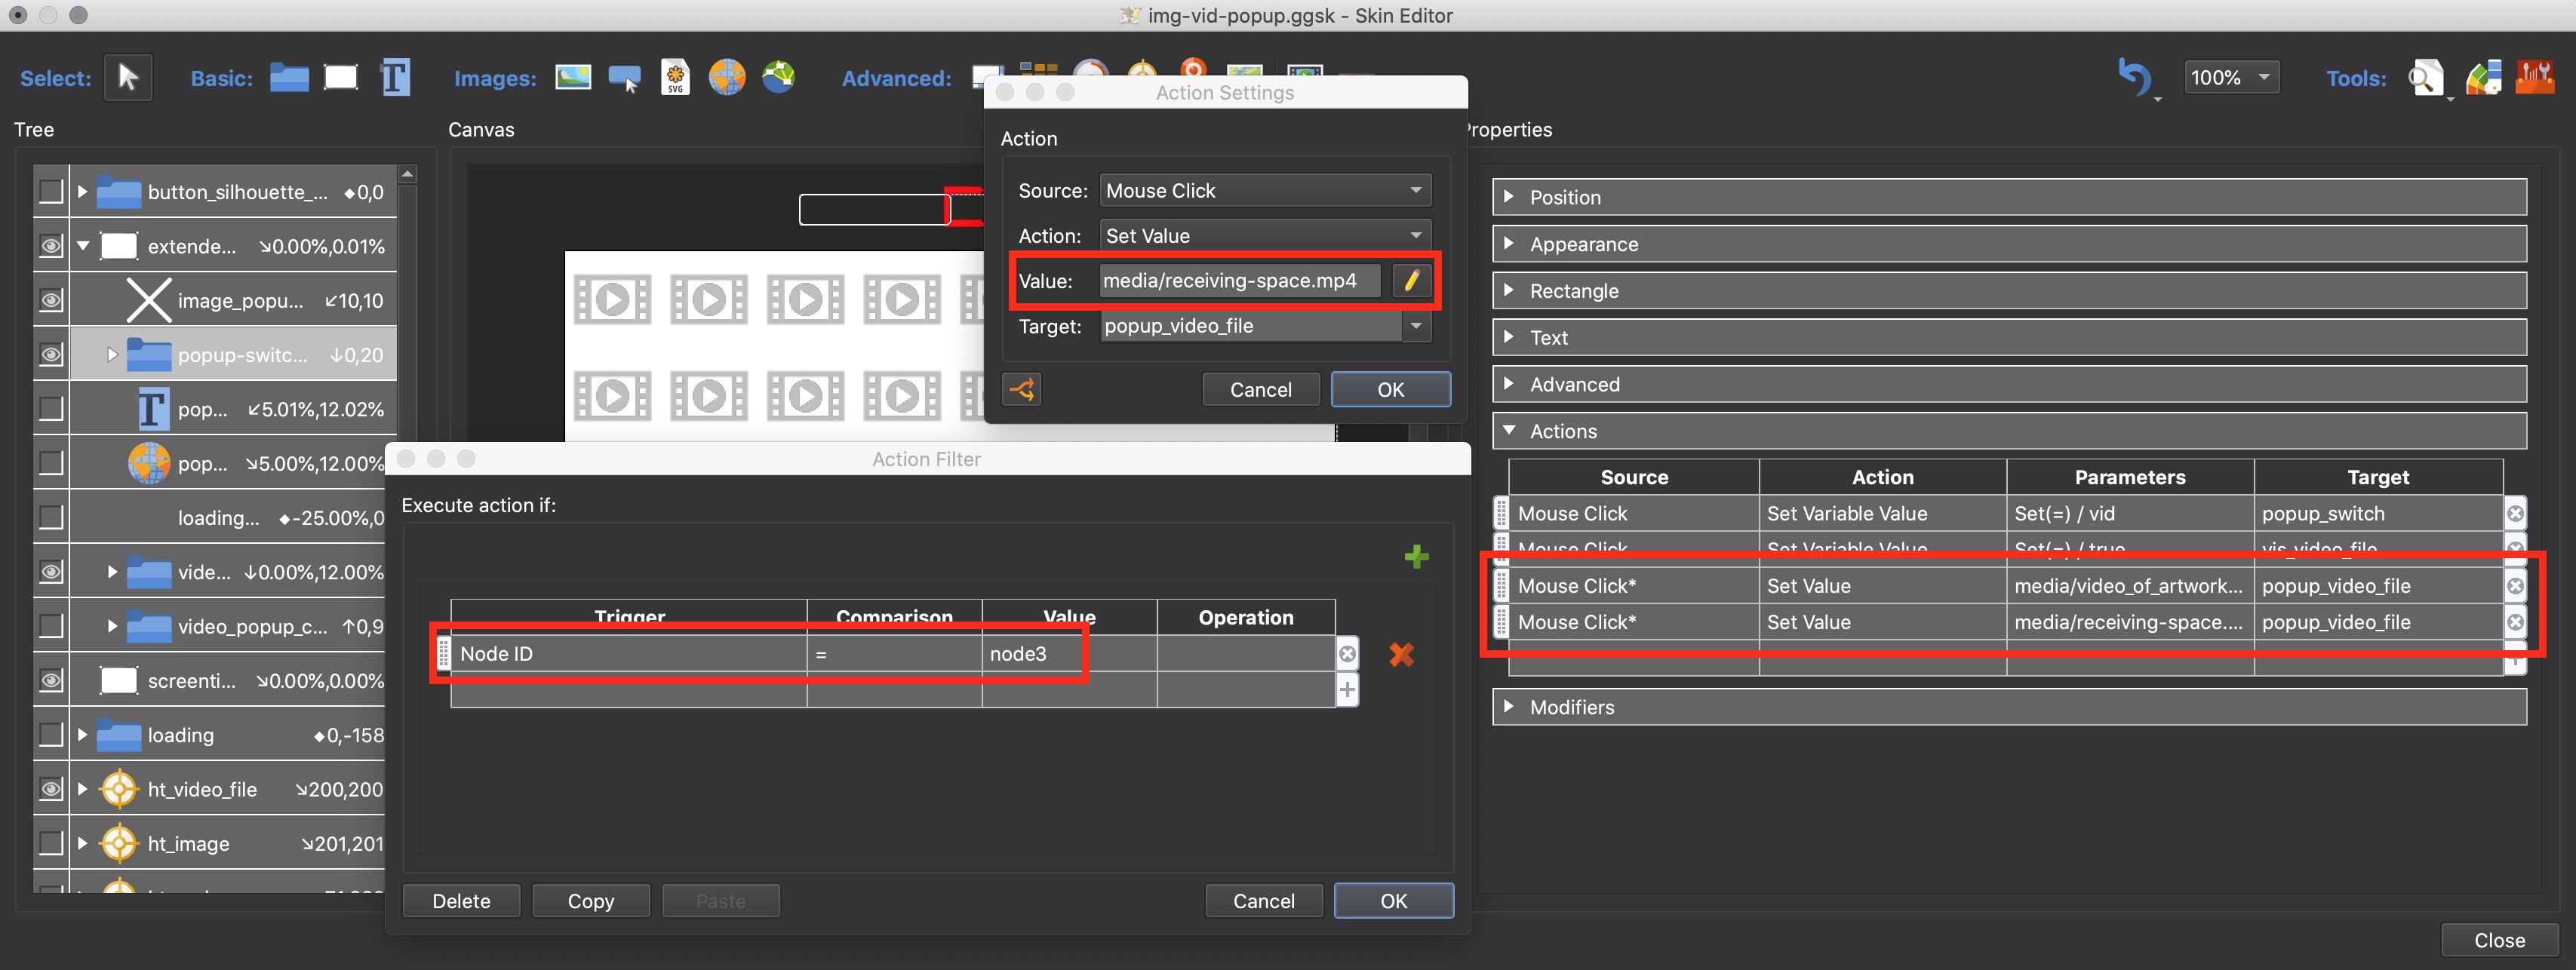Add a new trigger row below Node ID
Screen dimensions: 2576x970
click(x=1347, y=690)
